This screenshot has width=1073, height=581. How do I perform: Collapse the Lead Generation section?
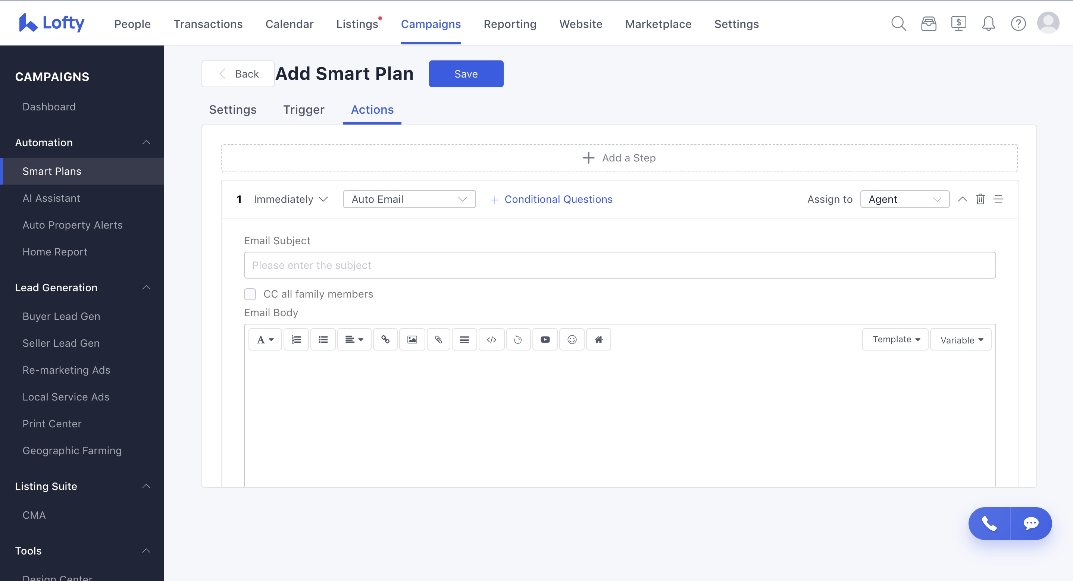point(146,288)
